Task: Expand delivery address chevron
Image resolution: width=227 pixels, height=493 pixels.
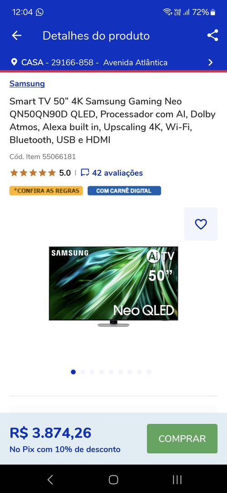Action: pyautogui.click(x=210, y=62)
